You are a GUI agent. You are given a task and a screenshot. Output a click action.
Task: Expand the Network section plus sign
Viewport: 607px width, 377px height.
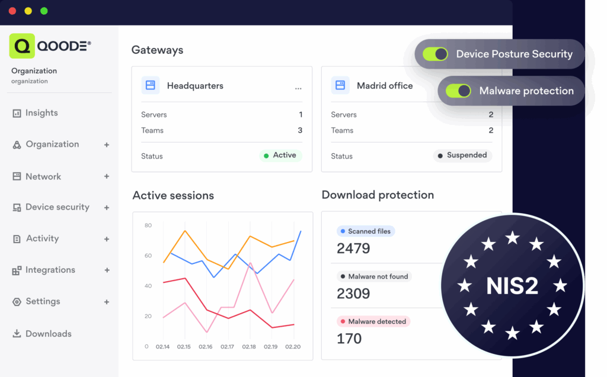tap(107, 176)
